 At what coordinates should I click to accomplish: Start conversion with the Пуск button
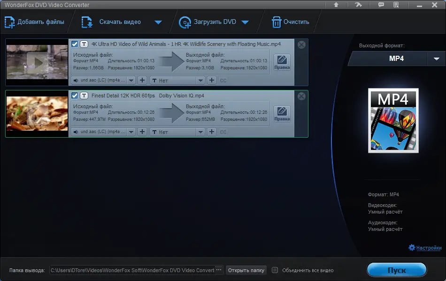[x=397, y=270]
